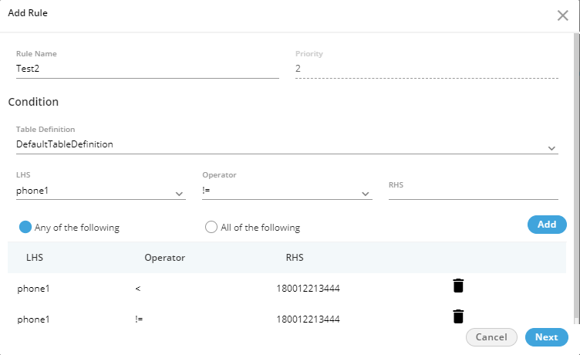This screenshot has width=580, height=355.
Task: Cancel the rule creation
Action: (x=491, y=337)
